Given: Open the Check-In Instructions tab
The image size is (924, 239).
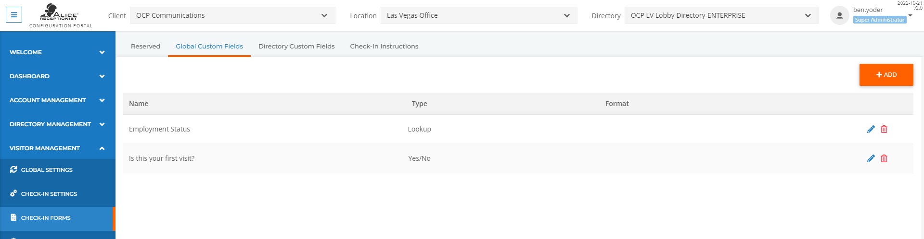Looking at the screenshot, I should tap(384, 47).
